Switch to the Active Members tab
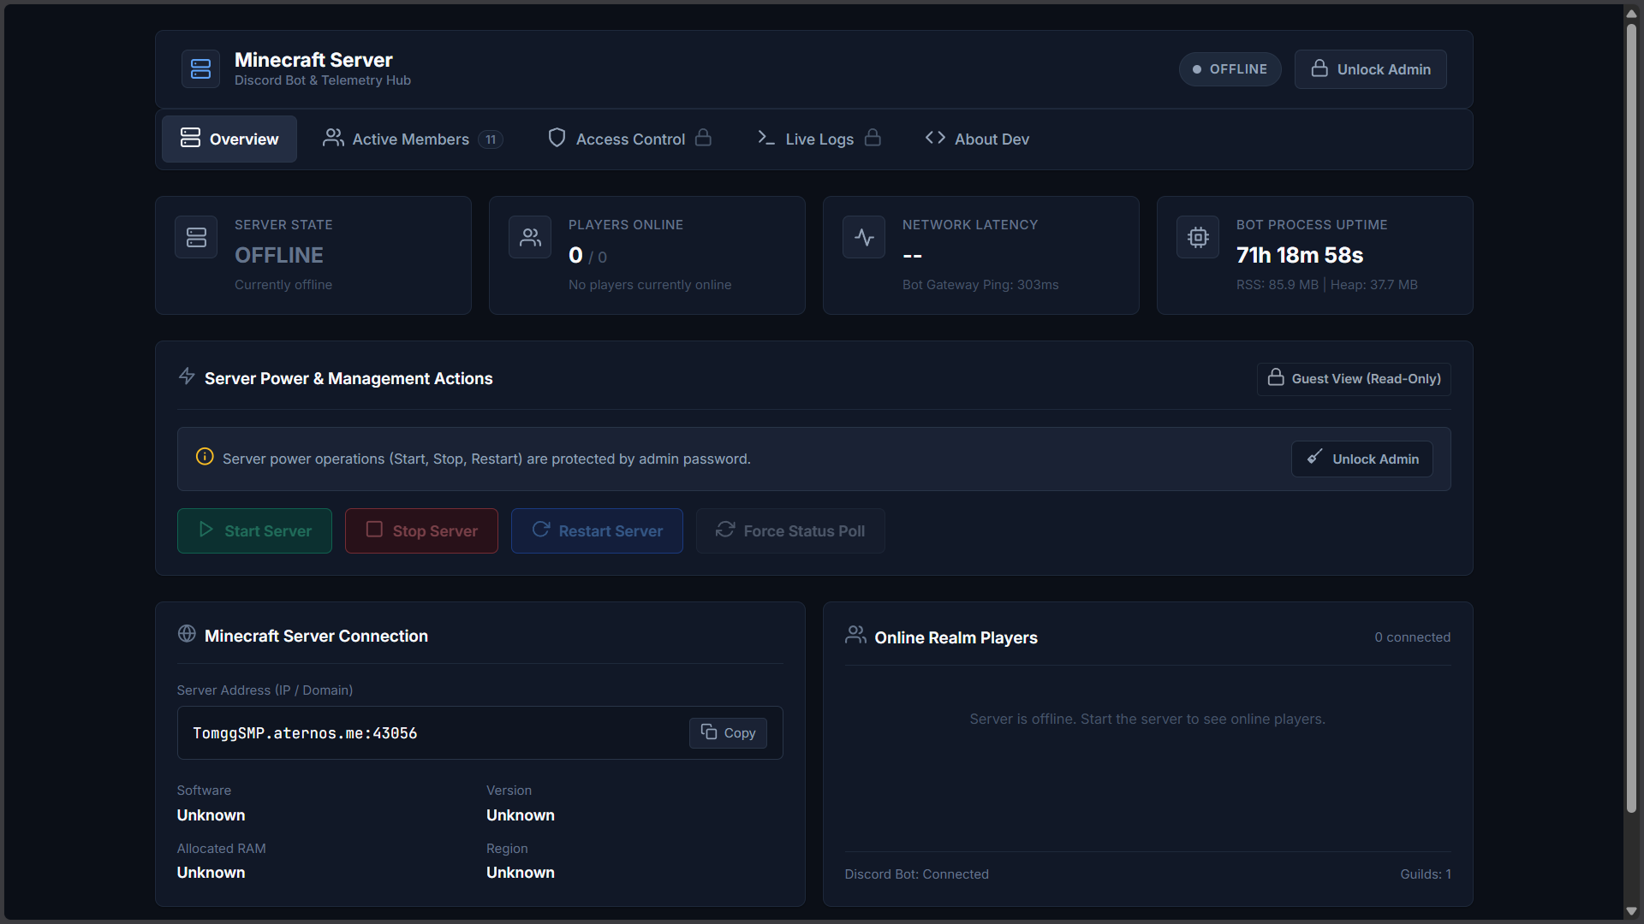The height and width of the screenshot is (924, 1644). tap(413, 139)
